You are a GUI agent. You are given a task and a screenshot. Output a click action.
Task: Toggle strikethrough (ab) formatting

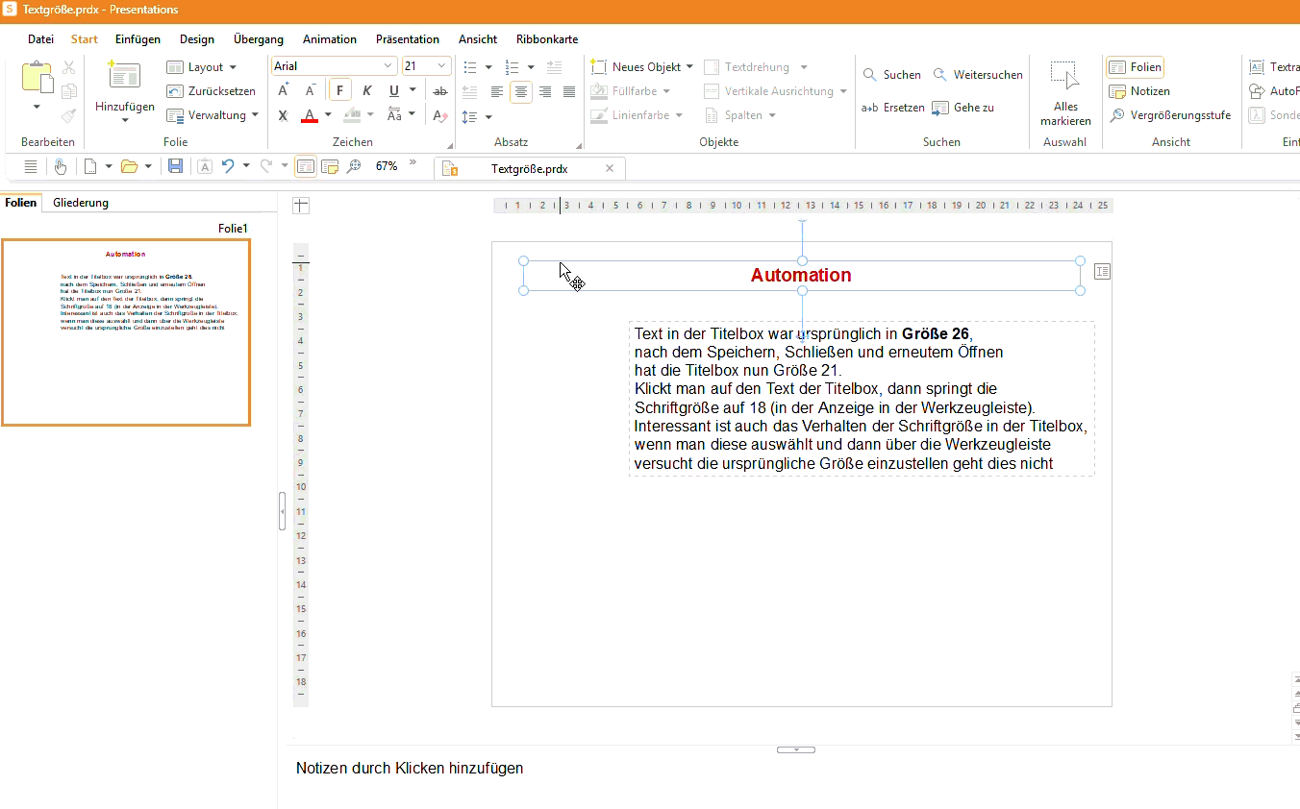point(440,90)
